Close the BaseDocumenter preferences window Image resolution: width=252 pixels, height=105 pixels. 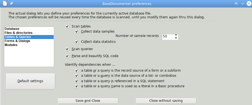pyautogui.click(x=249, y=3)
